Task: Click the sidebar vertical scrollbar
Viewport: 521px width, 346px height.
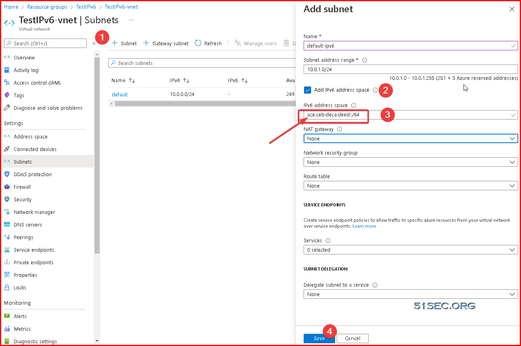Action: 97,155
